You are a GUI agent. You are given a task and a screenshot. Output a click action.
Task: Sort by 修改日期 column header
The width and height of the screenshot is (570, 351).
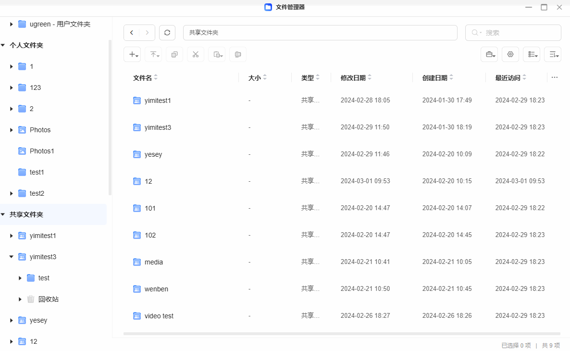tap(356, 78)
